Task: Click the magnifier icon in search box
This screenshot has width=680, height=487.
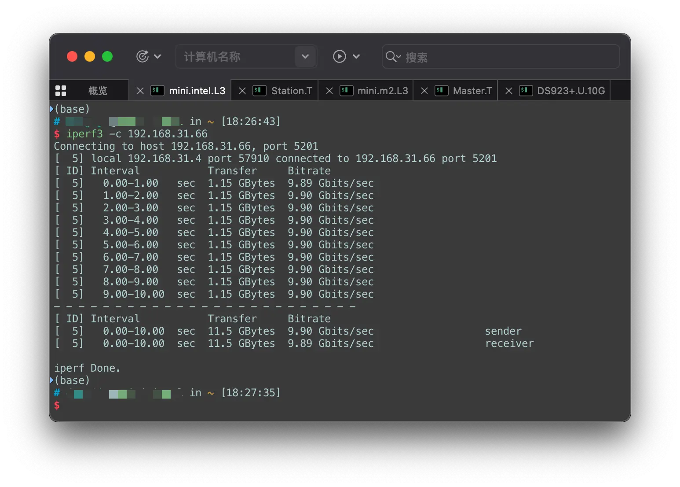Action: coord(391,56)
